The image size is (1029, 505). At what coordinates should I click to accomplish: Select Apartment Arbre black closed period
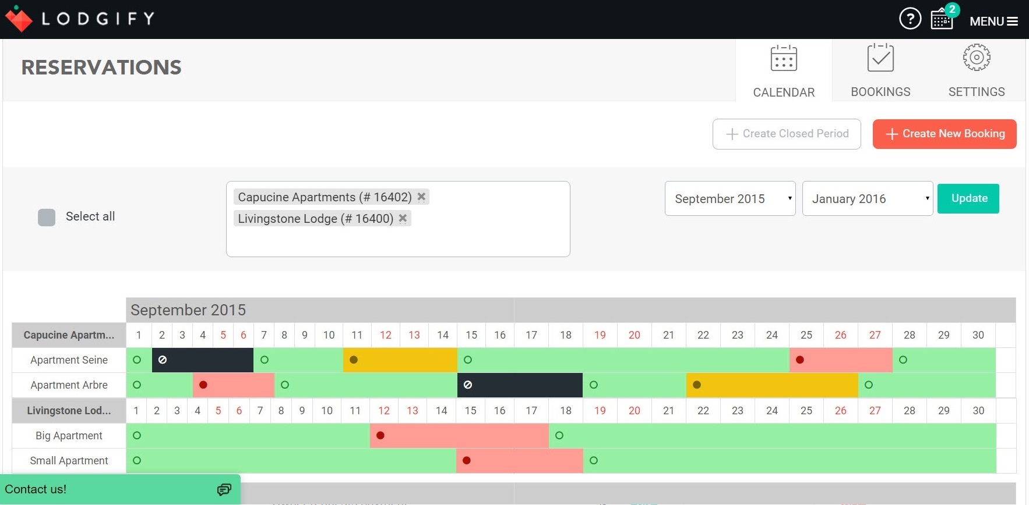click(520, 385)
